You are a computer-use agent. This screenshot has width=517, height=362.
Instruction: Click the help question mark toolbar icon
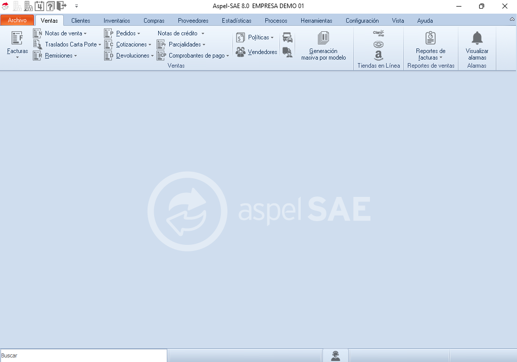point(50,6)
